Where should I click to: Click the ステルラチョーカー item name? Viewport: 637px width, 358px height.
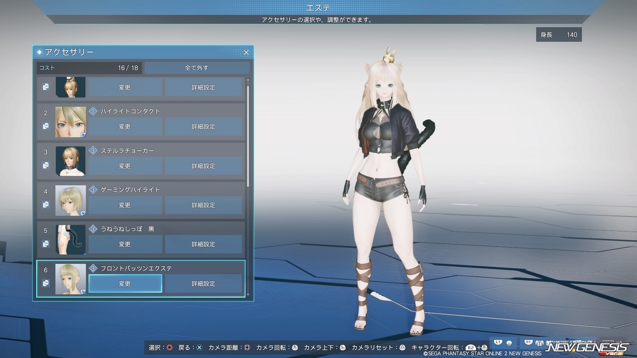[127, 151]
